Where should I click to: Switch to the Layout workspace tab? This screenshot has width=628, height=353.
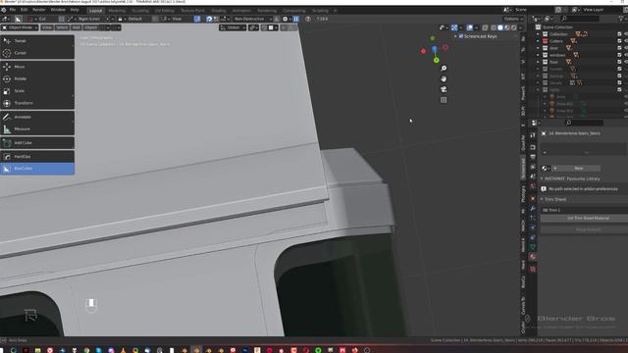[95, 11]
